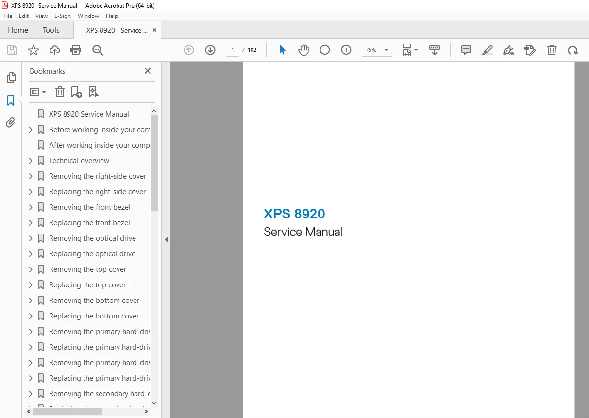Open Page Thumbnails side panel
Viewport: 589px width, 418px height.
click(x=11, y=78)
